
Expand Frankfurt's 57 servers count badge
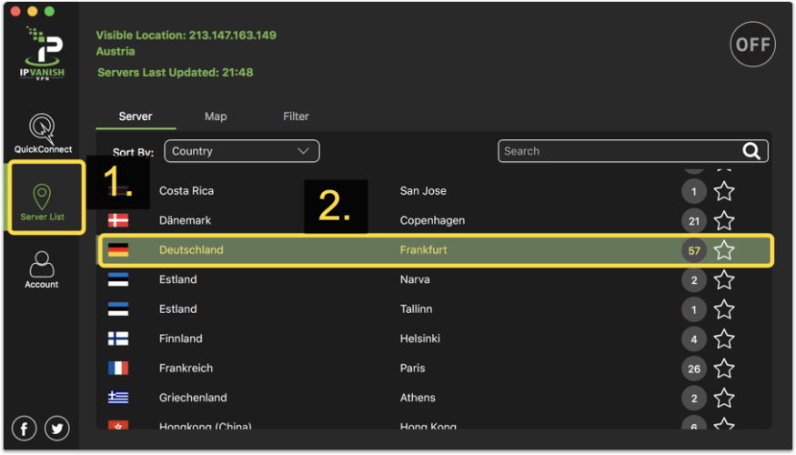694,250
